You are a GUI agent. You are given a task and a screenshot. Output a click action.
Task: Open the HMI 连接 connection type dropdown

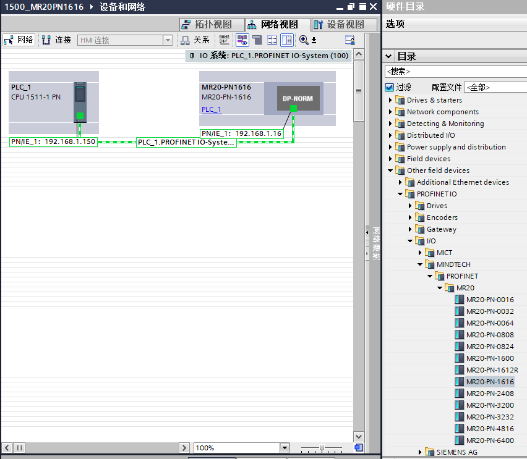168,40
